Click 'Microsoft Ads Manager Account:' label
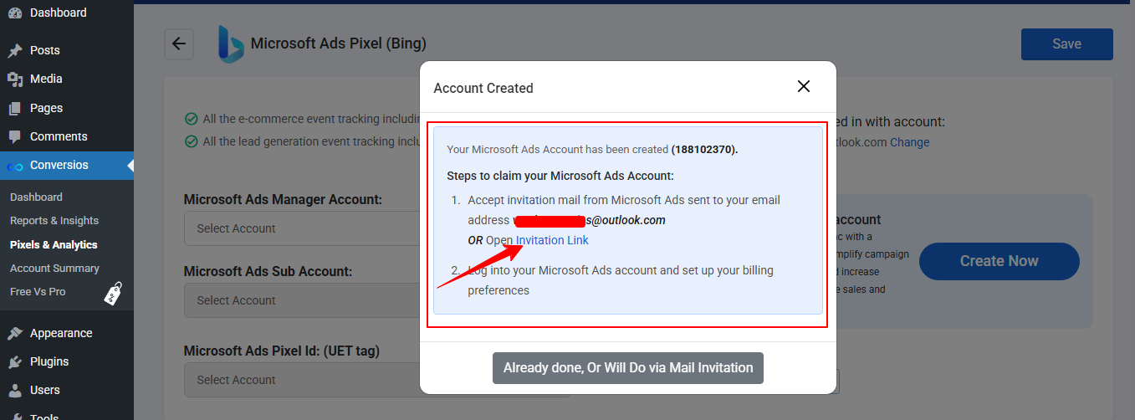This screenshot has width=1135, height=420. click(283, 199)
